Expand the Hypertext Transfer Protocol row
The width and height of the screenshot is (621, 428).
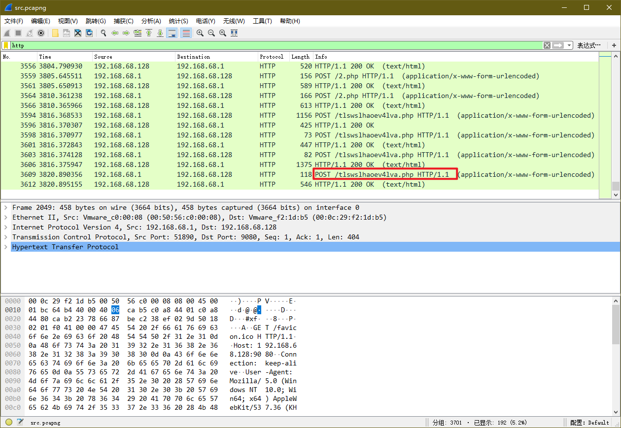tap(5, 247)
